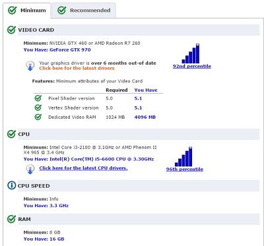Viewport: 264px width, 246px height.
Task: Open the 96th percentile link
Action: [x=185, y=169]
